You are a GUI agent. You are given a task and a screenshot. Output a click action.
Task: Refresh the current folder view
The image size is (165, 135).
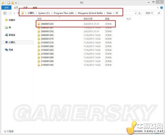140,13
